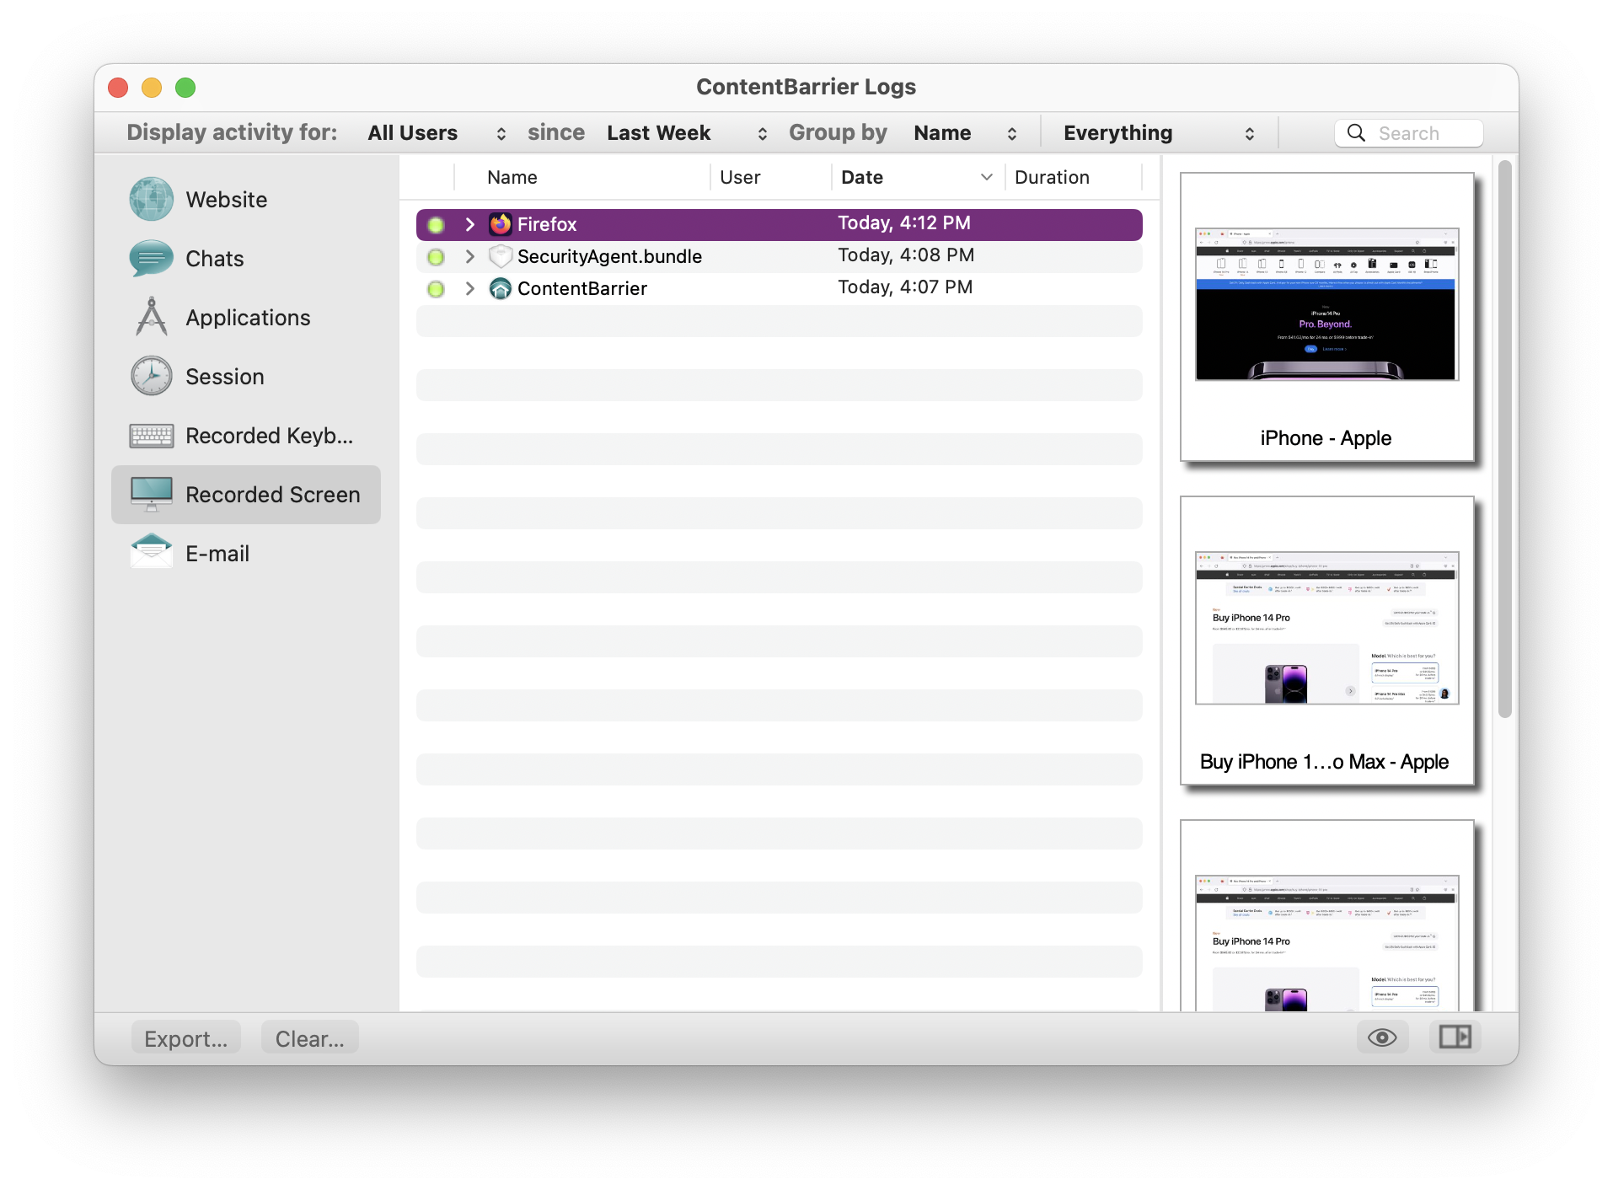
Task: Click the Recorded Screen monitor icon
Action: click(151, 495)
